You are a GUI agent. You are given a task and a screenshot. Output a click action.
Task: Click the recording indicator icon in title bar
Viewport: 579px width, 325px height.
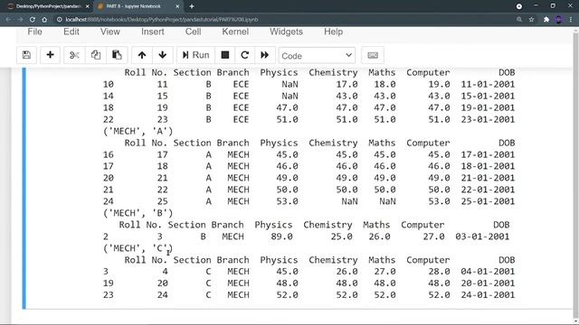tap(519, 6)
